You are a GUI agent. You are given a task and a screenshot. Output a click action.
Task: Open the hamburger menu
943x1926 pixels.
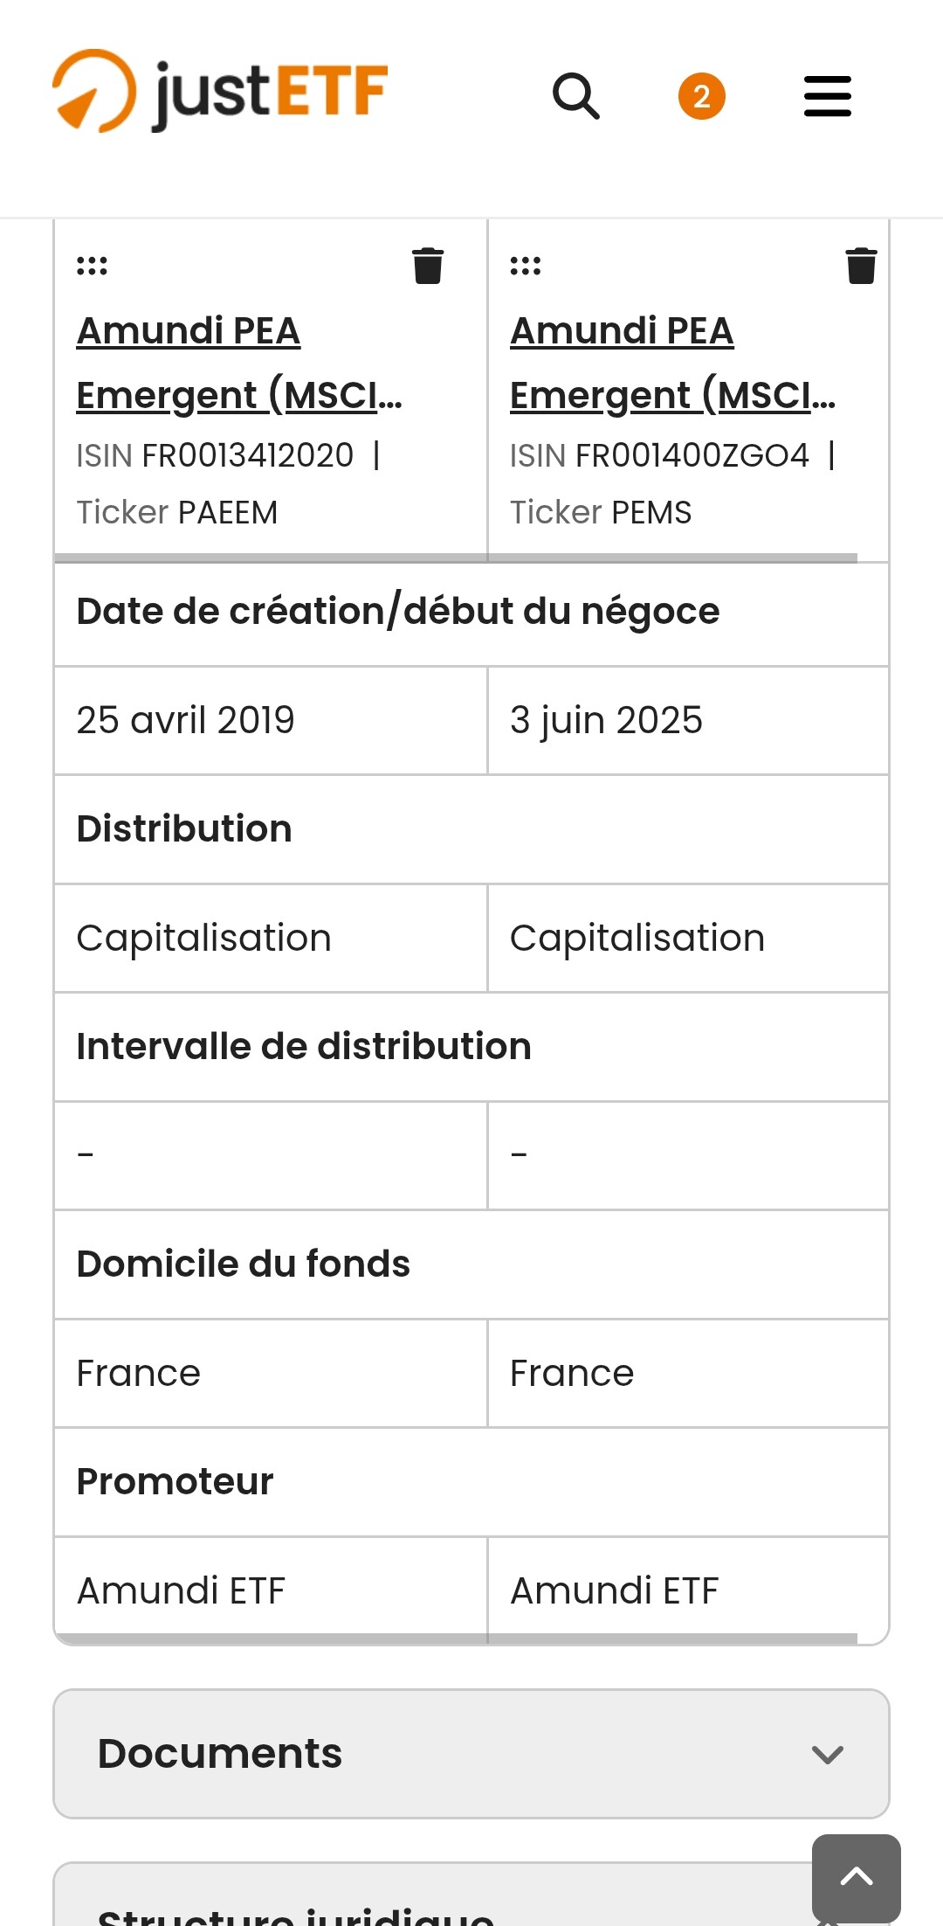[x=827, y=96]
